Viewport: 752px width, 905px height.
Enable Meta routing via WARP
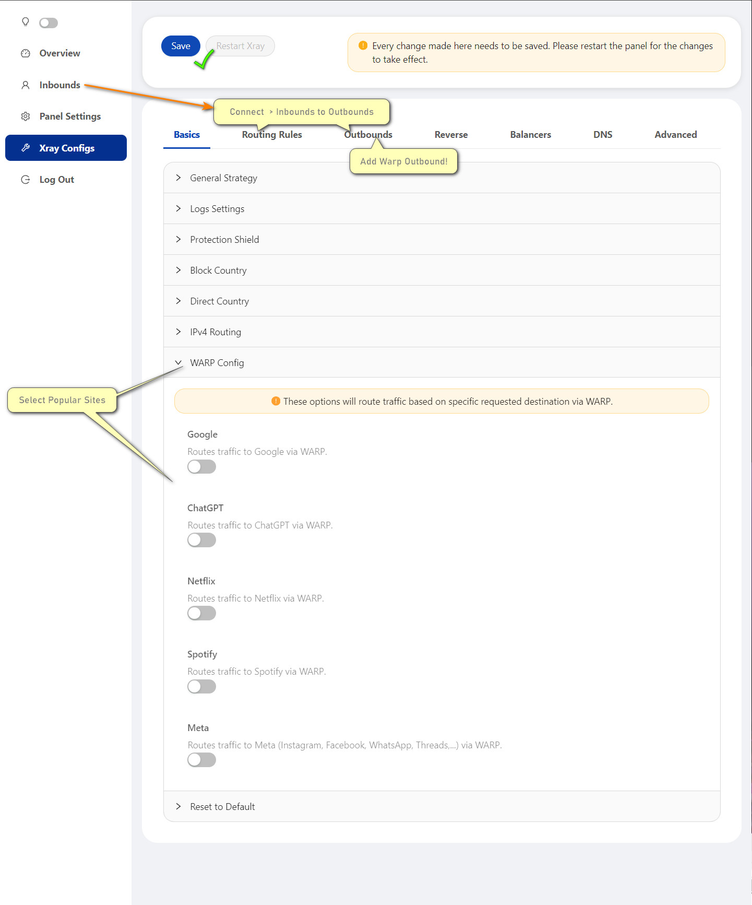coord(202,760)
